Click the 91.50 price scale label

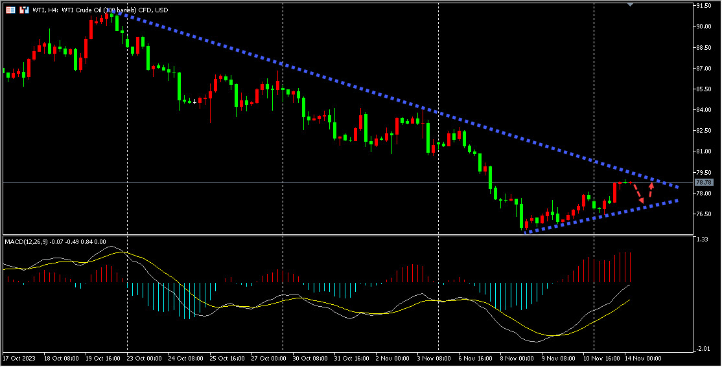pos(703,6)
